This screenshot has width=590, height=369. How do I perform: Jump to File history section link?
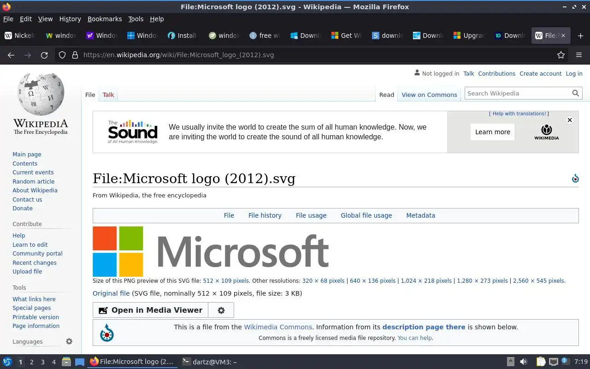coord(265,215)
